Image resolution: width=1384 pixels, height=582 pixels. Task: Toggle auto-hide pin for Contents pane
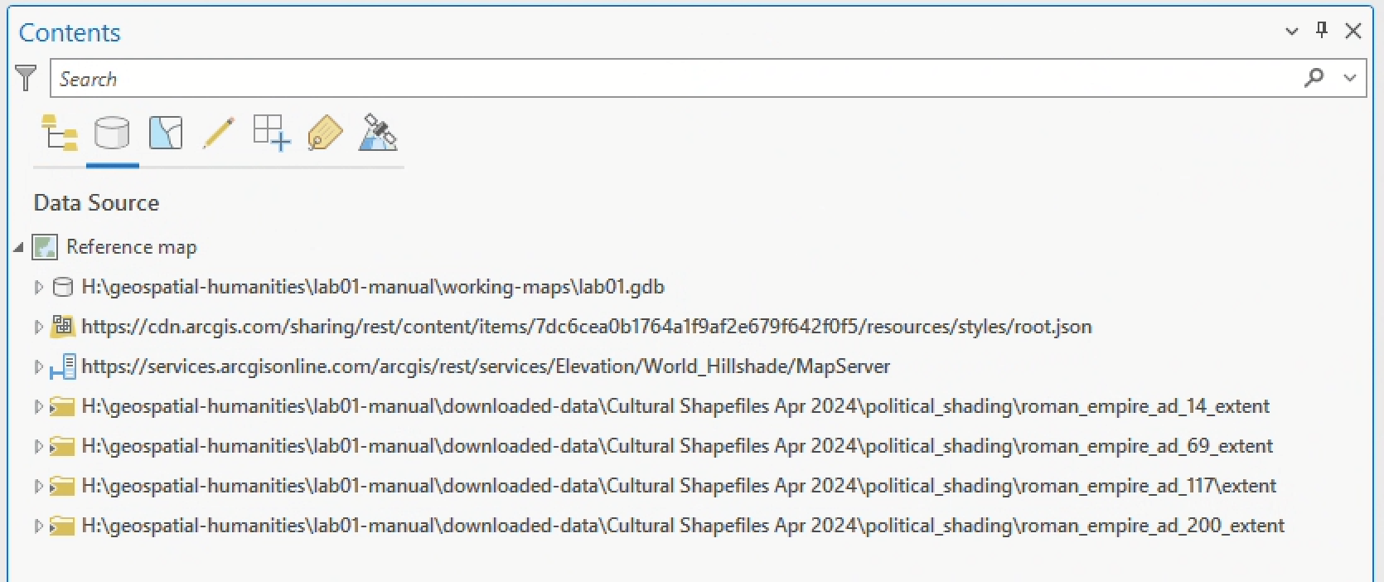point(1322,32)
